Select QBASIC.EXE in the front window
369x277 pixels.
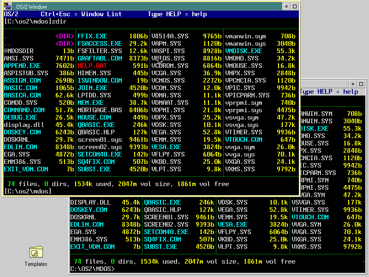point(96,125)
